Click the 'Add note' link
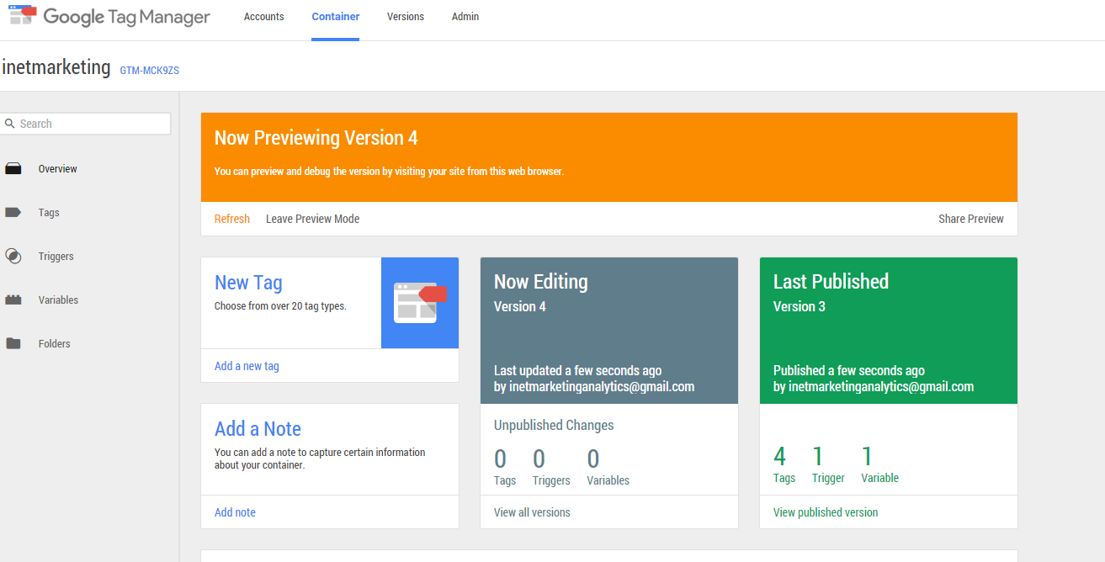This screenshot has width=1105, height=562. 235,512
